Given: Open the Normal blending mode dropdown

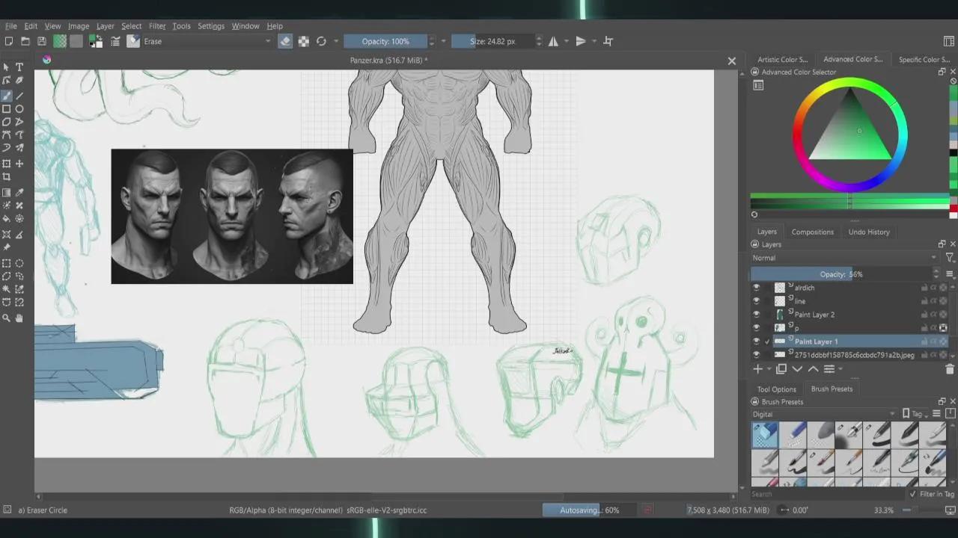Looking at the screenshot, I should coord(843,258).
